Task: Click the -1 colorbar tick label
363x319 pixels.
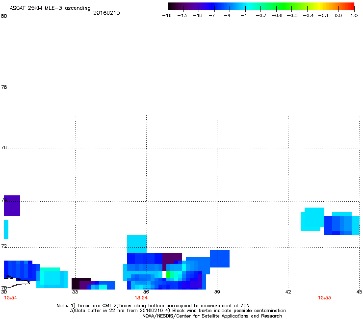Action: [x=243, y=16]
